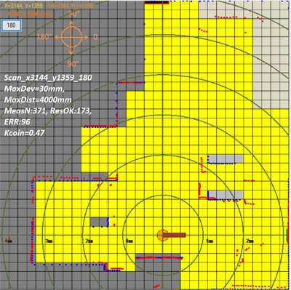Click the orange robot position circle
The width and height of the screenshot is (291, 290).
click(x=162, y=235)
